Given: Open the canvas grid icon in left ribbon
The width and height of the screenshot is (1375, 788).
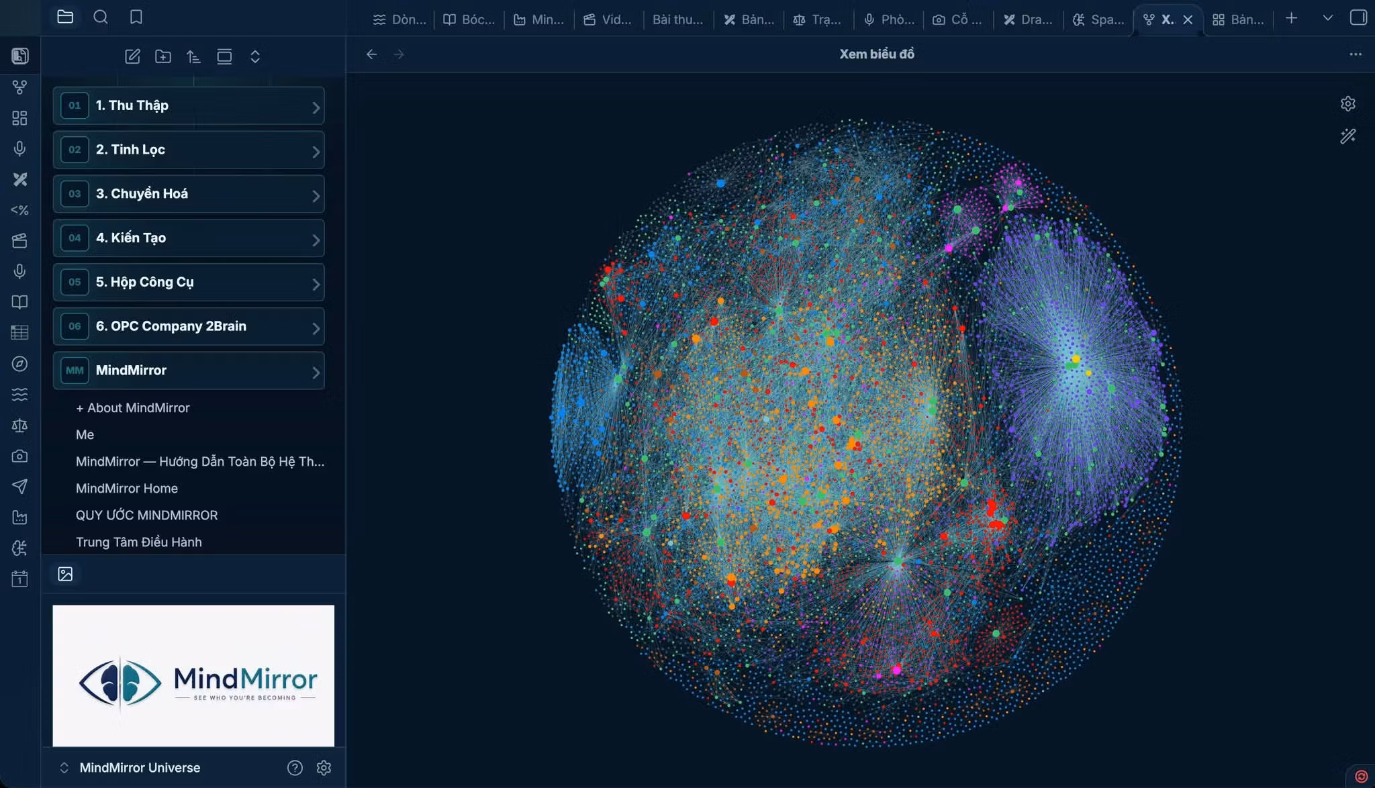Looking at the screenshot, I should (x=19, y=118).
